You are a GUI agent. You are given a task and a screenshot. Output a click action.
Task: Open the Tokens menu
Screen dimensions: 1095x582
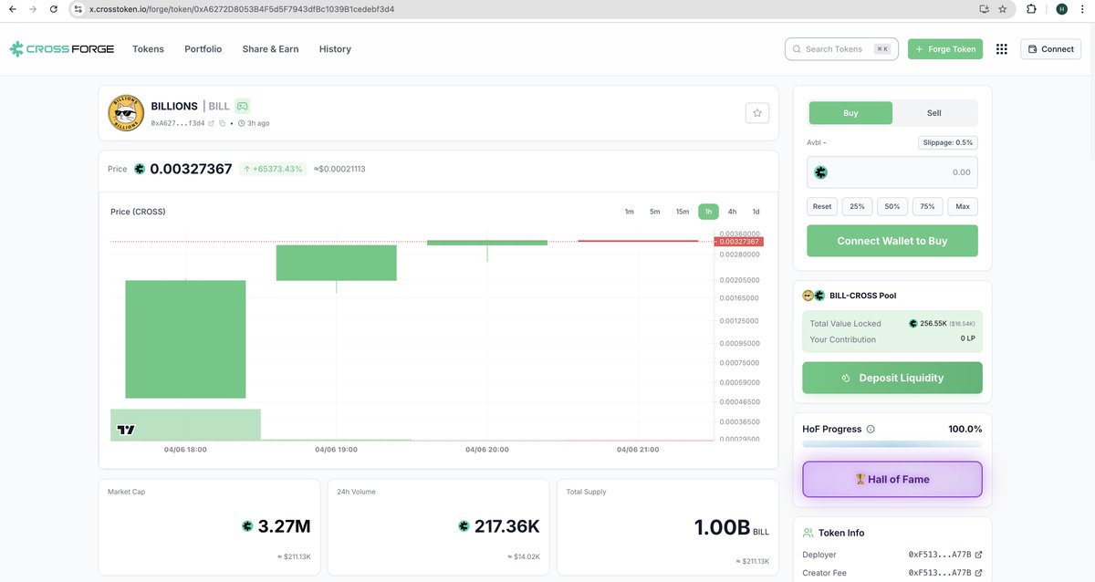coord(148,49)
